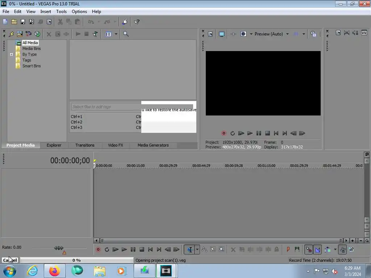Copy snapshot to clipboard icon in preview
371x278 pixels.
[x=313, y=34]
